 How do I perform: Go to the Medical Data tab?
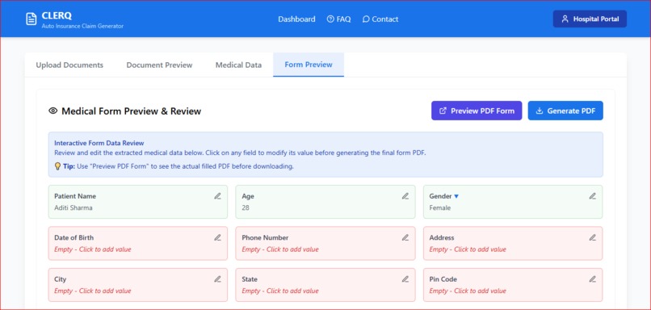pos(238,65)
